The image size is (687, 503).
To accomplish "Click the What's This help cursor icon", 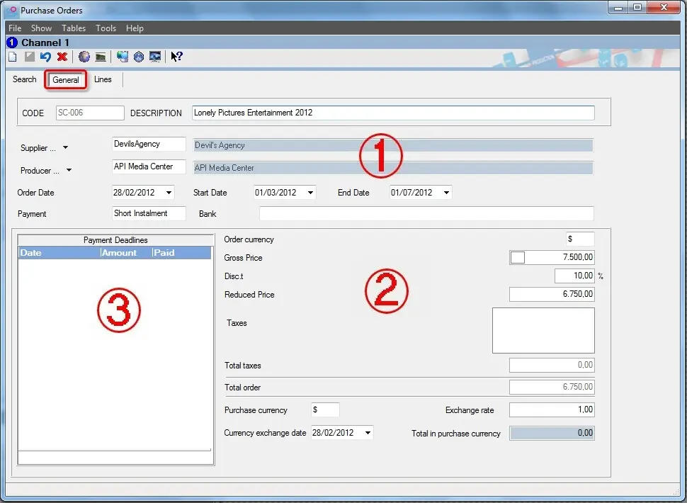I will (x=177, y=57).
